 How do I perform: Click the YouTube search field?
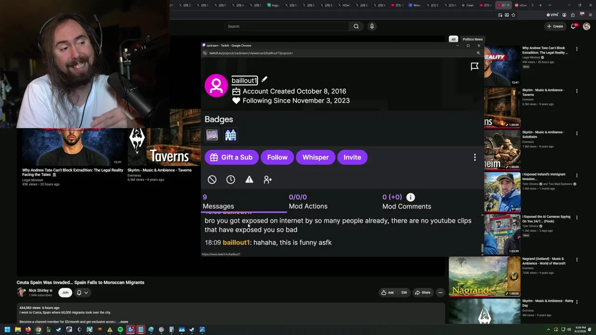coord(286,27)
